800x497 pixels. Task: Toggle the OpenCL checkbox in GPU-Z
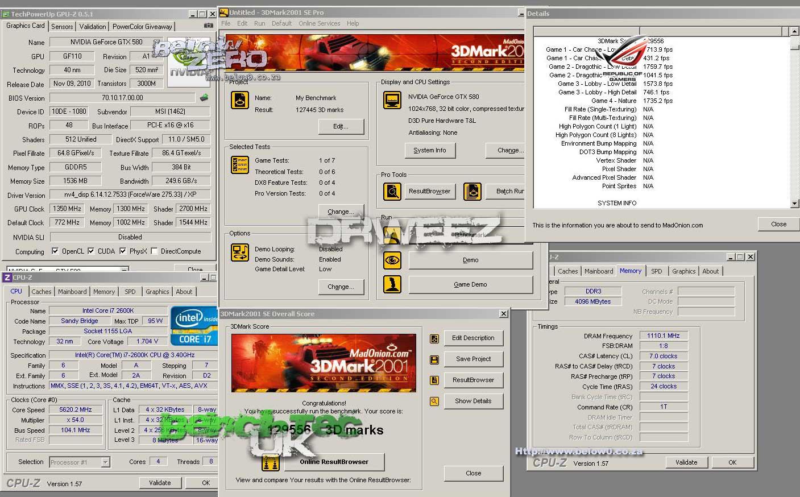pyautogui.click(x=55, y=251)
